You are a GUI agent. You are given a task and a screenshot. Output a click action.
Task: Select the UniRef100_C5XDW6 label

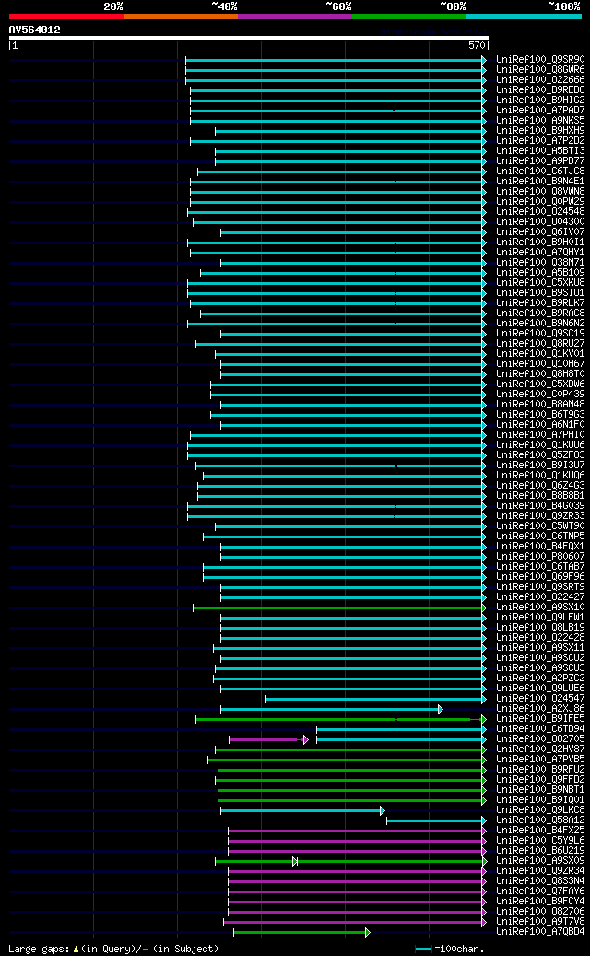point(540,384)
